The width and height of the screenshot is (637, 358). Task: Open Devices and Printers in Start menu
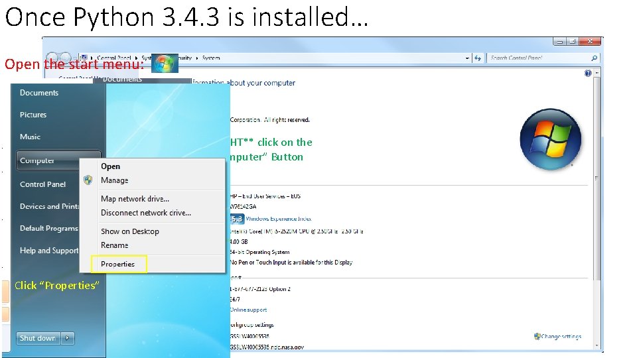pyautogui.click(x=49, y=206)
